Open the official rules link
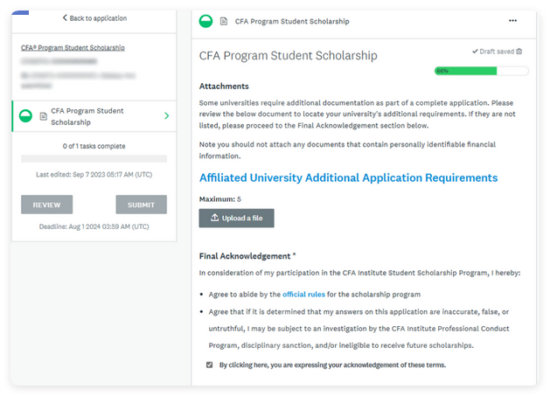The image size is (550, 396). 303,295
